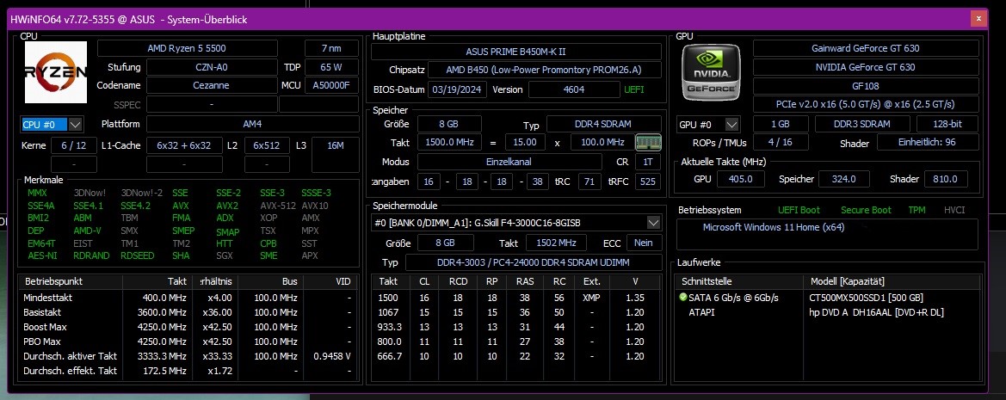Viewport: 1006px width, 400px height.
Task: Close the HWiNFO64 System-Überblick window
Action: pos(978,19)
